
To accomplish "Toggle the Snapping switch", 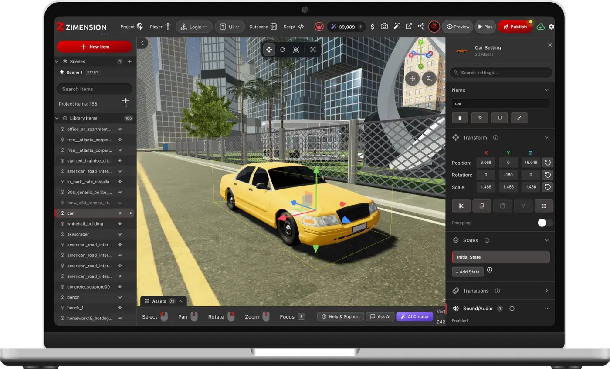I will (545, 223).
